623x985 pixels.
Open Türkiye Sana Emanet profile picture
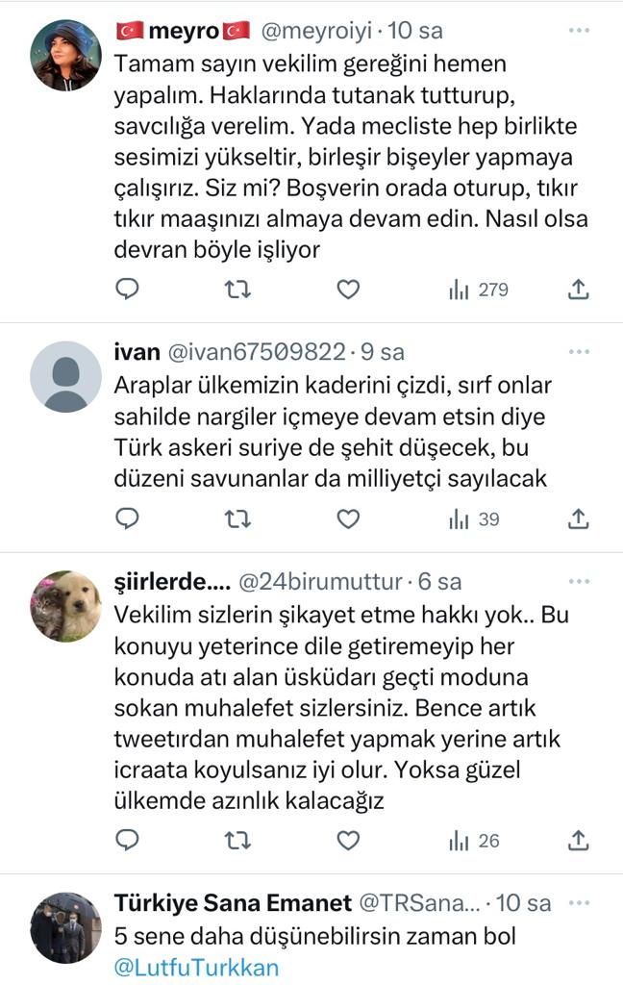[65, 927]
